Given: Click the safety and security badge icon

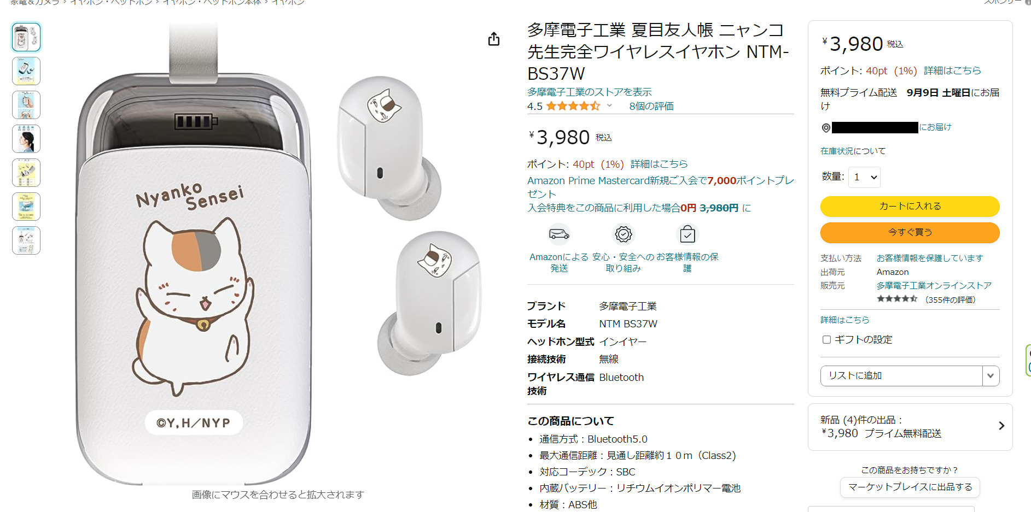Looking at the screenshot, I should (x=624, y=234).
